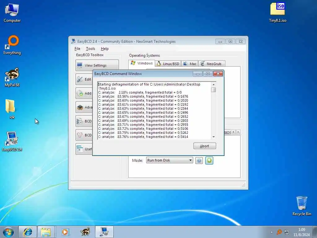Click the line ending fragmented/total = 0/1676
Image resolution: width=317 pixels, height=238 pixels.
[143, 97]
